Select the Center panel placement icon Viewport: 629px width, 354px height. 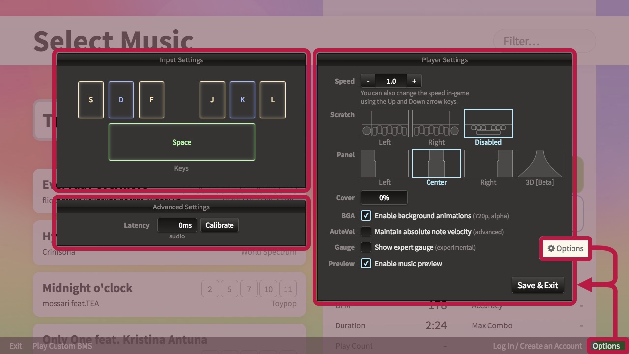(436, 164)
